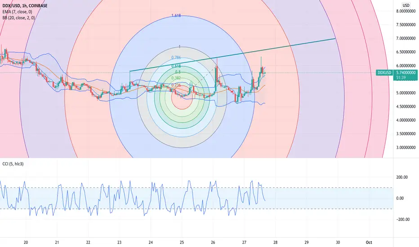
Task: Click the 3.50000000 price axis value
Action: 406,134
